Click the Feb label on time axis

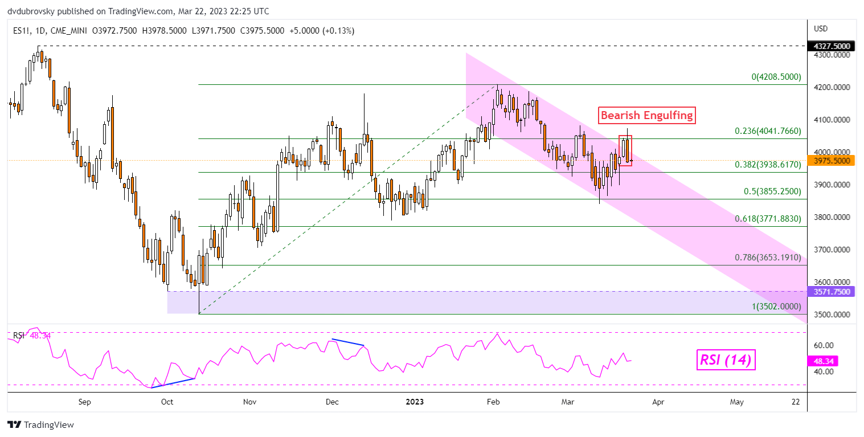493,402
